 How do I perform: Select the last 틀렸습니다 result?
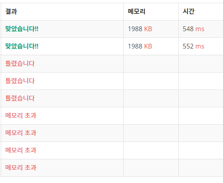click(x=20, y=98)
